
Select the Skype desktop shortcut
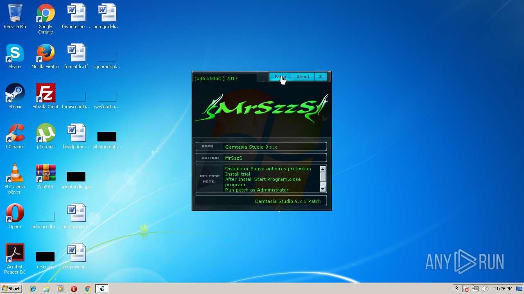click(x=15, y=56)
